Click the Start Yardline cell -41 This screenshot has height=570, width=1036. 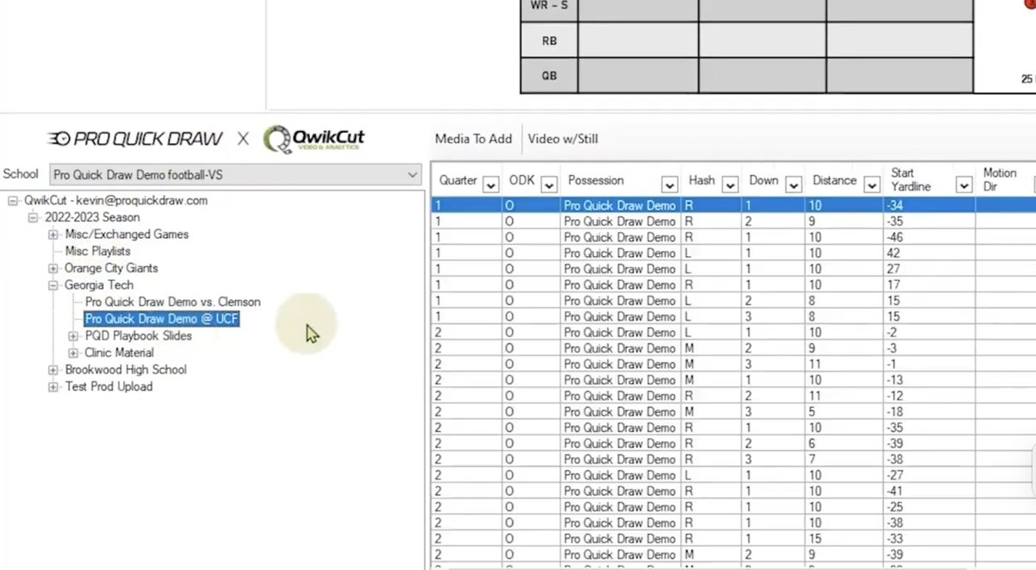pos(929,491)
